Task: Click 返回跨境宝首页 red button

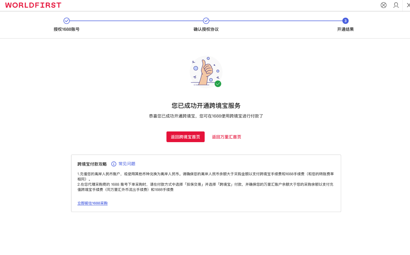Action: pos(185,137)
